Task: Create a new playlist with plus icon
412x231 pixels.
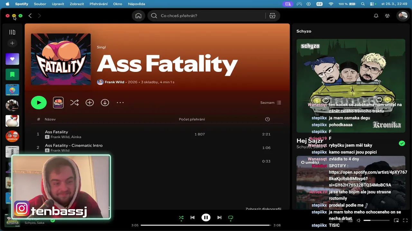Action: [12, 43]
